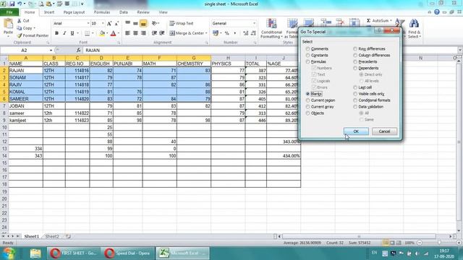
Task: Click the Merge & Center button
Action: [187, 33]
